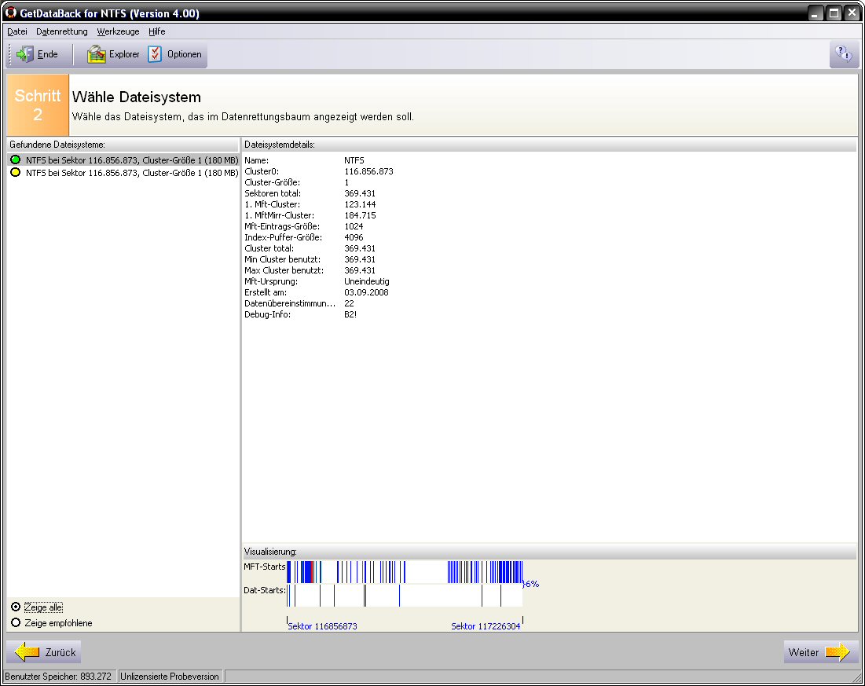Click the Unlizensierte Probeversion status entry

click(x=170, y=676)
